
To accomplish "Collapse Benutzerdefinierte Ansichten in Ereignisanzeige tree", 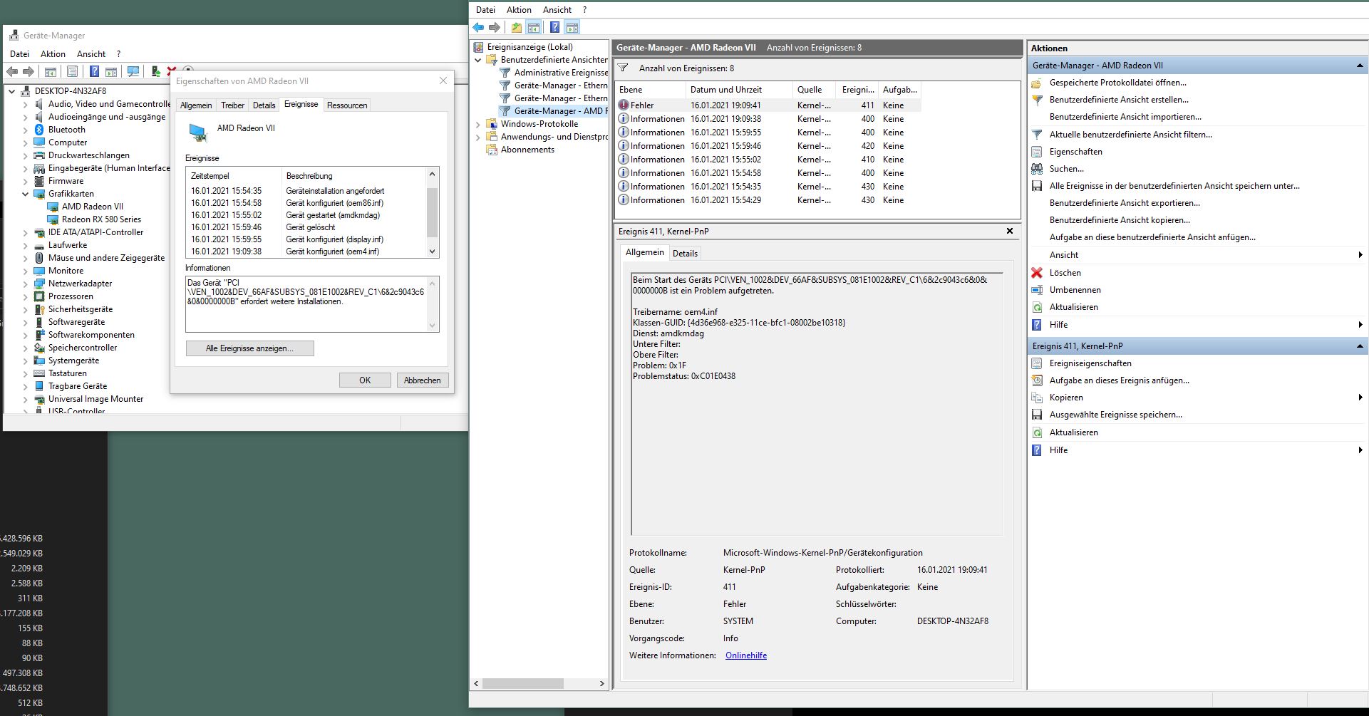I will coord(477,60).
